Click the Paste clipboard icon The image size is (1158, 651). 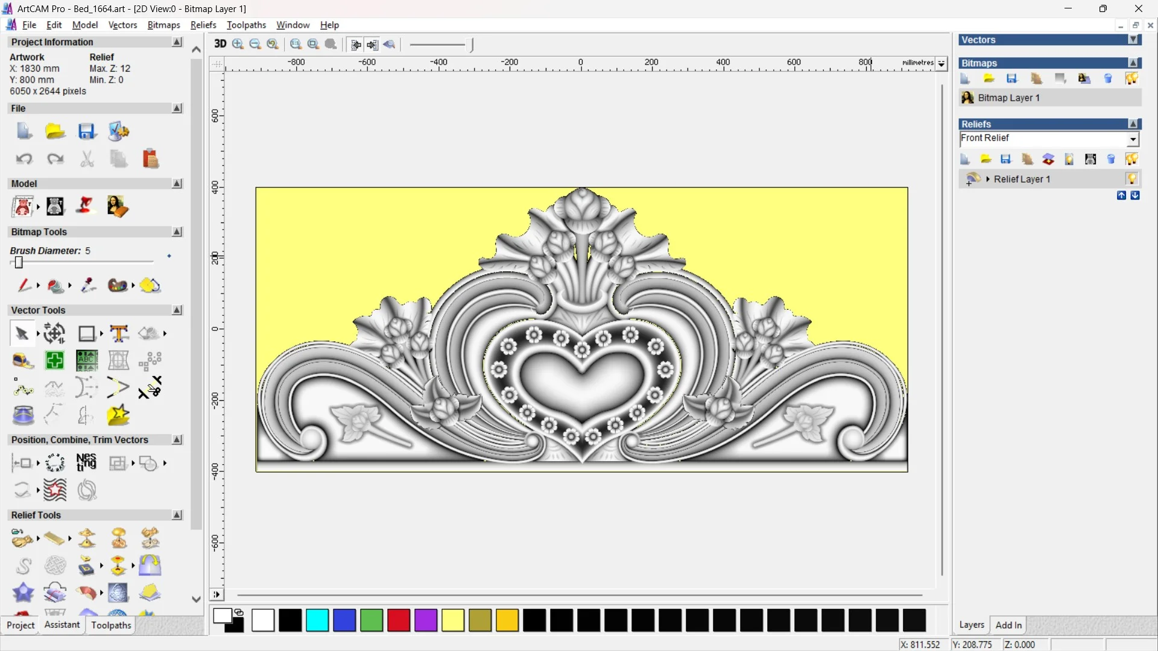click(x=150, y=159)
